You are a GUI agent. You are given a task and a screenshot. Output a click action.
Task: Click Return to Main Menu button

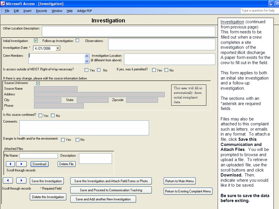180,181
